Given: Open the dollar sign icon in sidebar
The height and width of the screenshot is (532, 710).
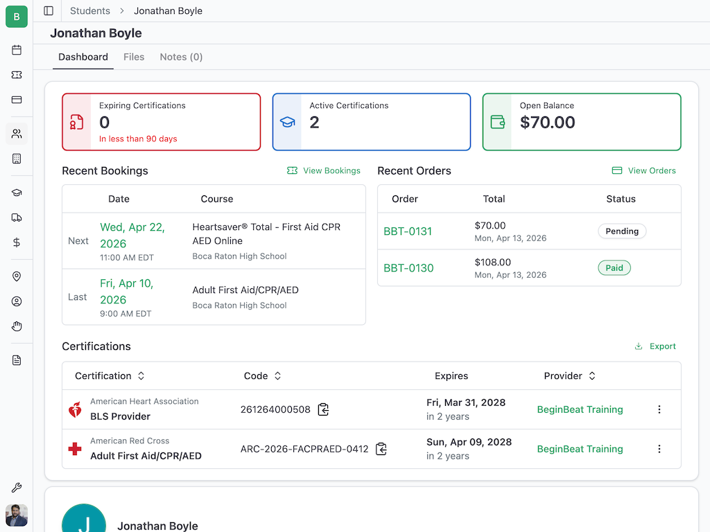Looking at the screenshot, I should tap(17, 242).
